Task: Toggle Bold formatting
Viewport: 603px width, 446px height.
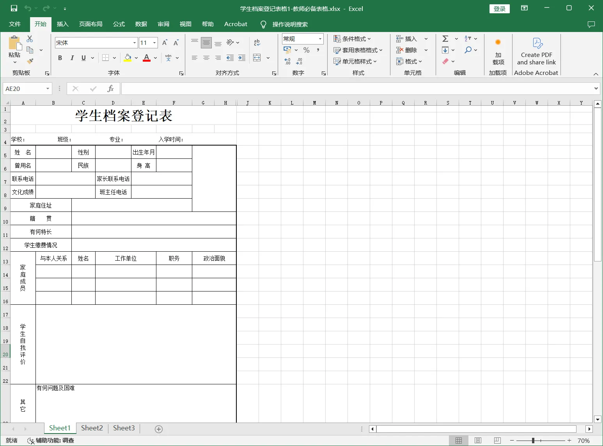Action: click(60, 58)
